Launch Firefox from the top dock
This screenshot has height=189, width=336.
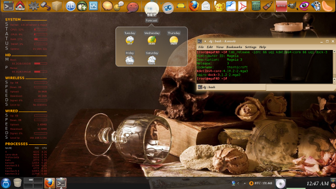[194, 6]
